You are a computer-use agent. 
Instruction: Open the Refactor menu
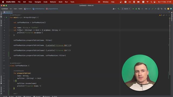pyautogui.click(x=53, y=2)
